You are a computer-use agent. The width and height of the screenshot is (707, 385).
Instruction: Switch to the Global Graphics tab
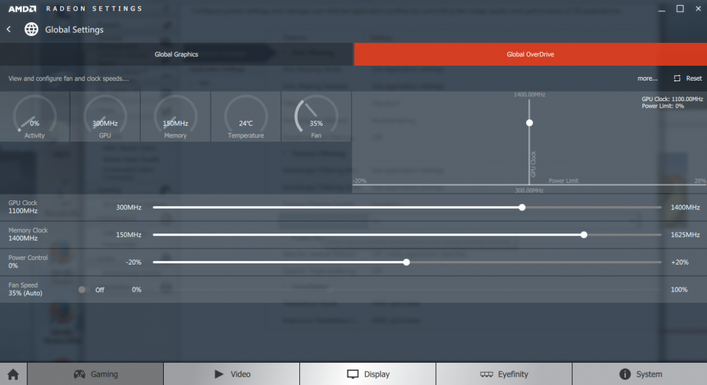[x=177, y=54]
